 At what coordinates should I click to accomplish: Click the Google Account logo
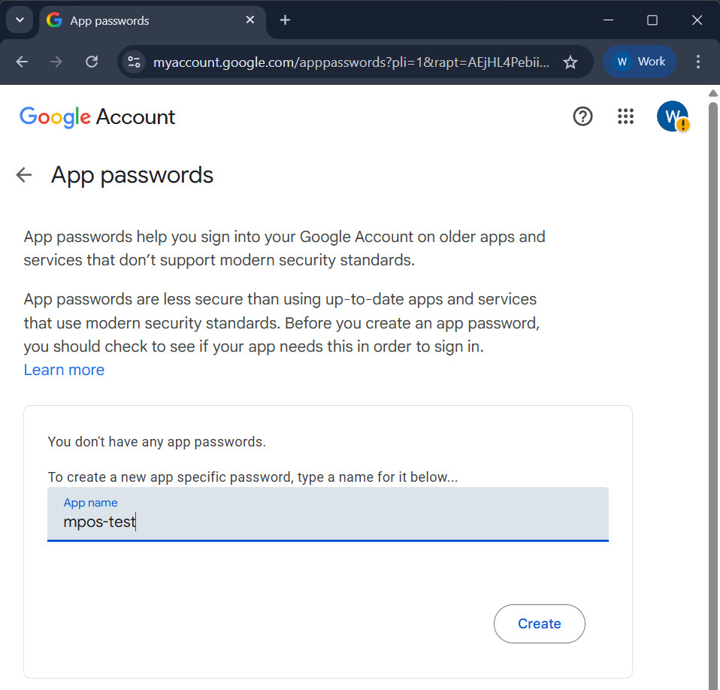[x=97, y=117]
